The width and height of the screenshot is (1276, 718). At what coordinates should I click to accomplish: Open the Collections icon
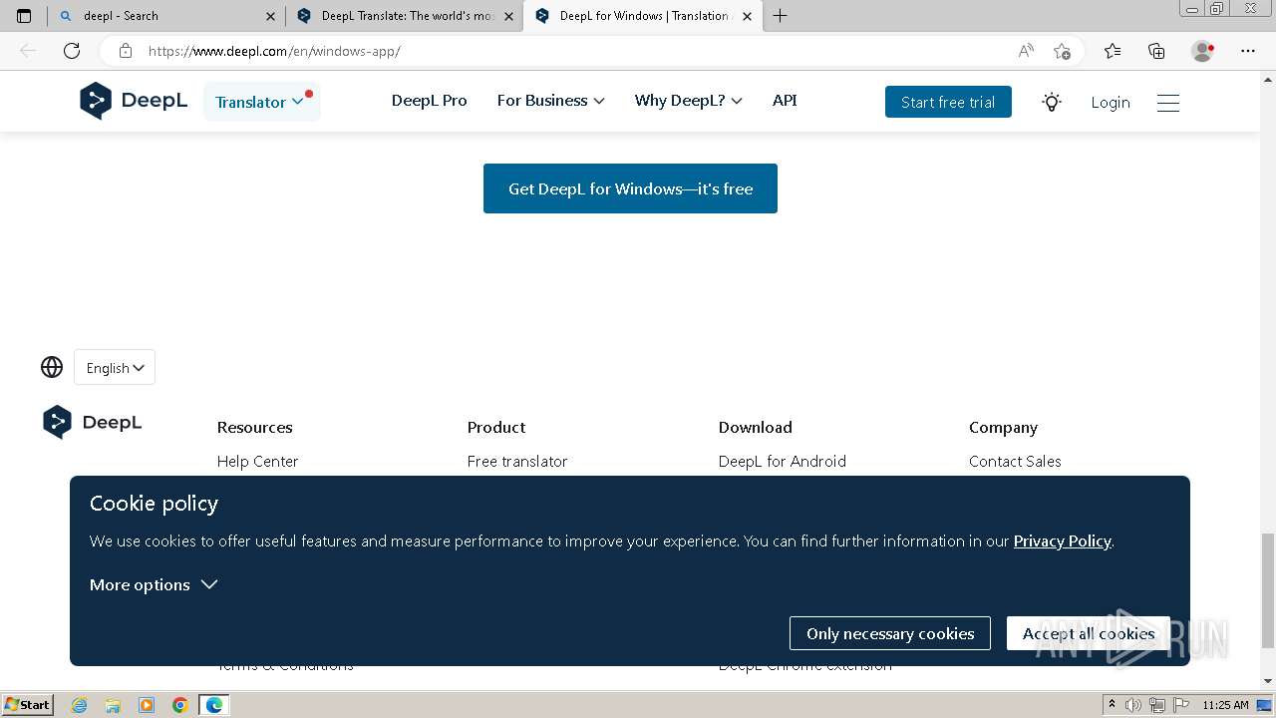1156,51
